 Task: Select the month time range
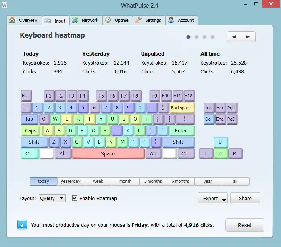(126, 181)
